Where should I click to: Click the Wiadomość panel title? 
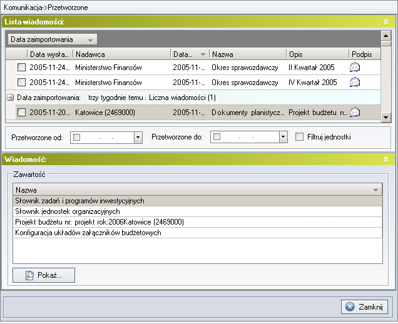[26, 159]
